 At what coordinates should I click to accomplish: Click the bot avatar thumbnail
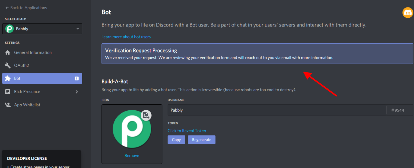click(132, 129)
